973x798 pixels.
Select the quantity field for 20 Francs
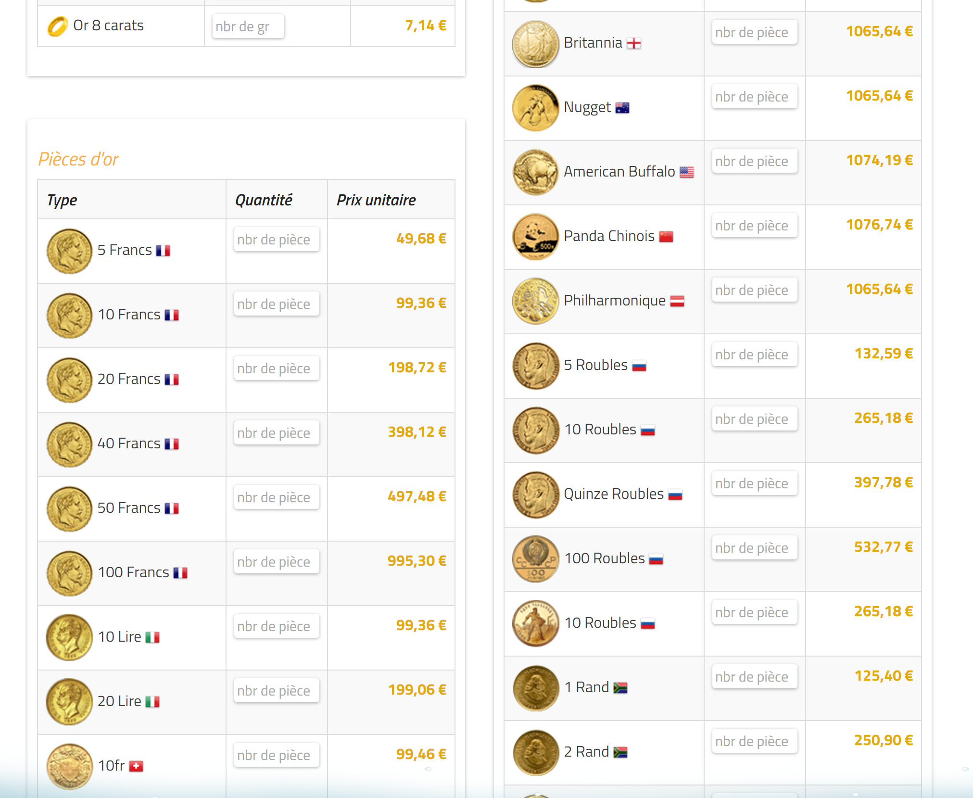(277, 368)
